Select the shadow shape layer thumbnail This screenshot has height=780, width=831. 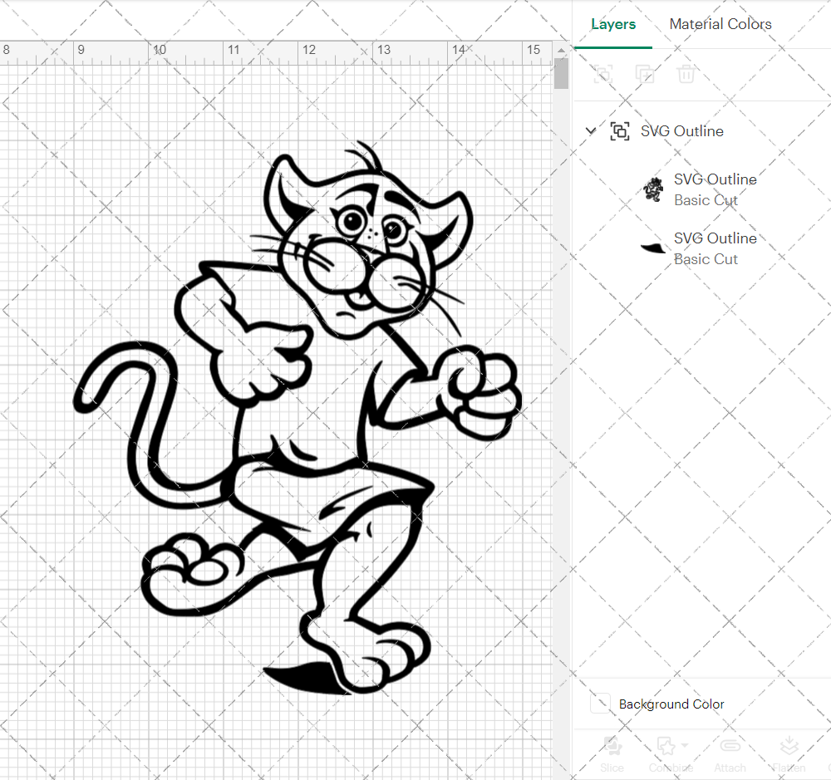[653, 248]
